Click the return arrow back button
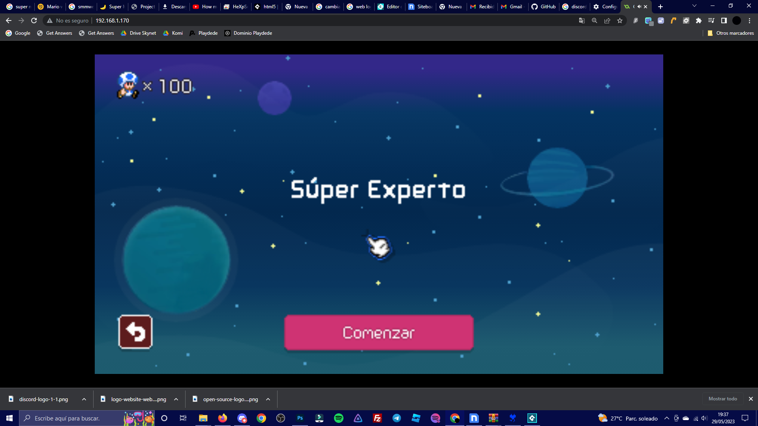Viewport: 758px width, 426px height. pyautogui.click(x=135, y=332)
